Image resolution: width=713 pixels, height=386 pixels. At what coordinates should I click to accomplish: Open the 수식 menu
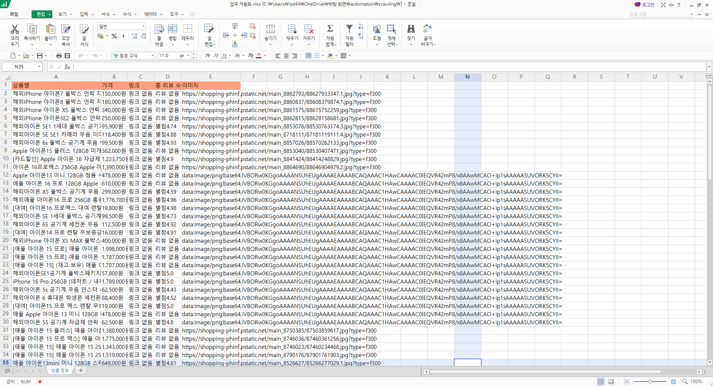[127, 14]
